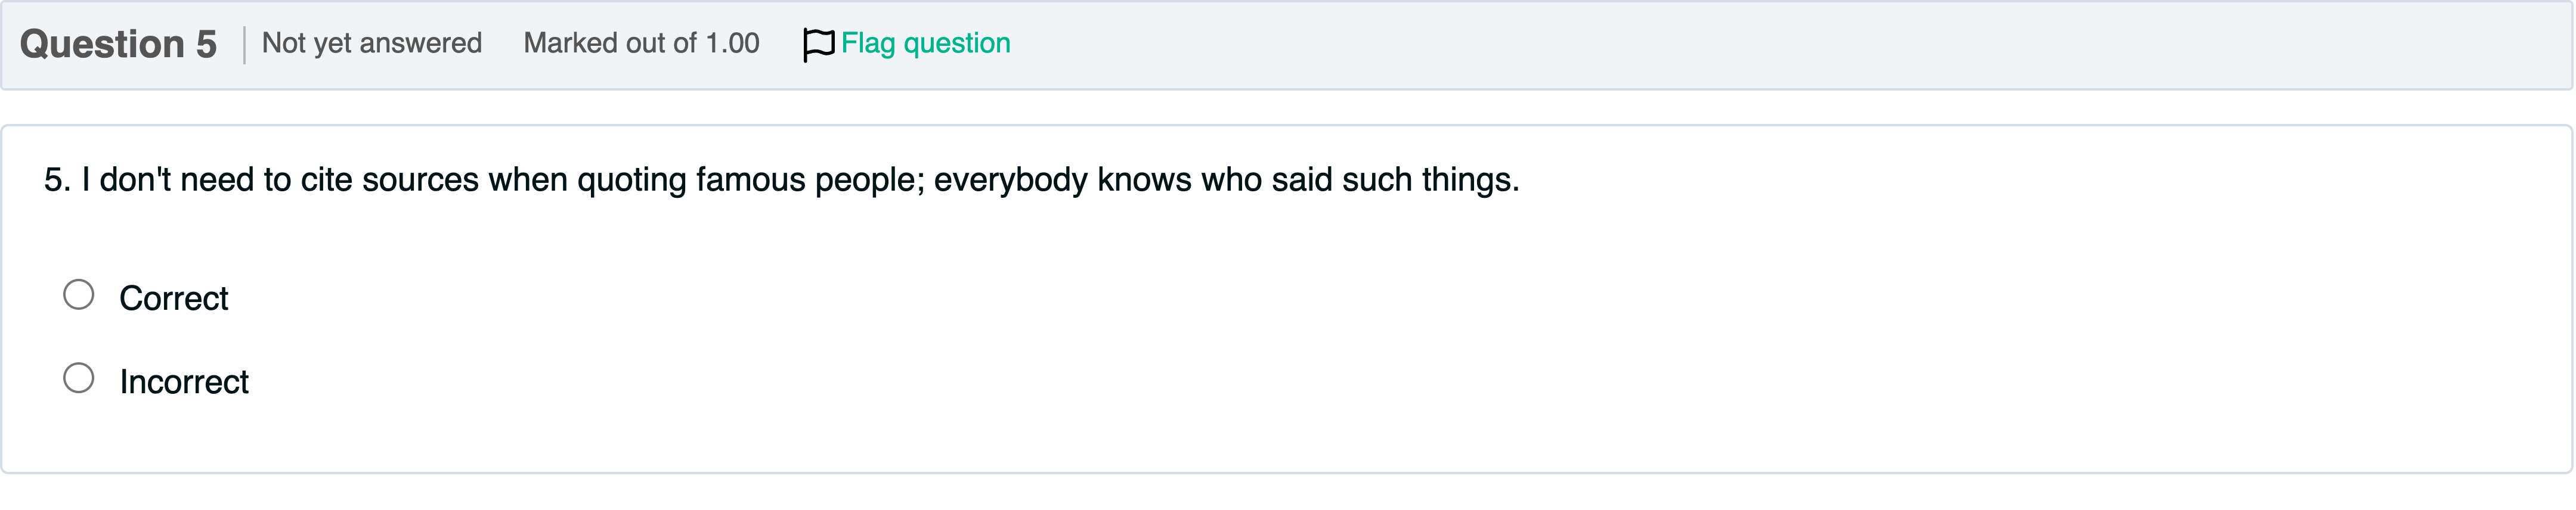Click the question statement about citing sources

pos(781,180)
